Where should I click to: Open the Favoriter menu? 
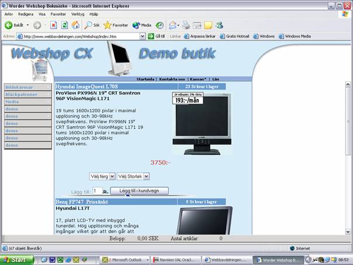coord(58,14)
